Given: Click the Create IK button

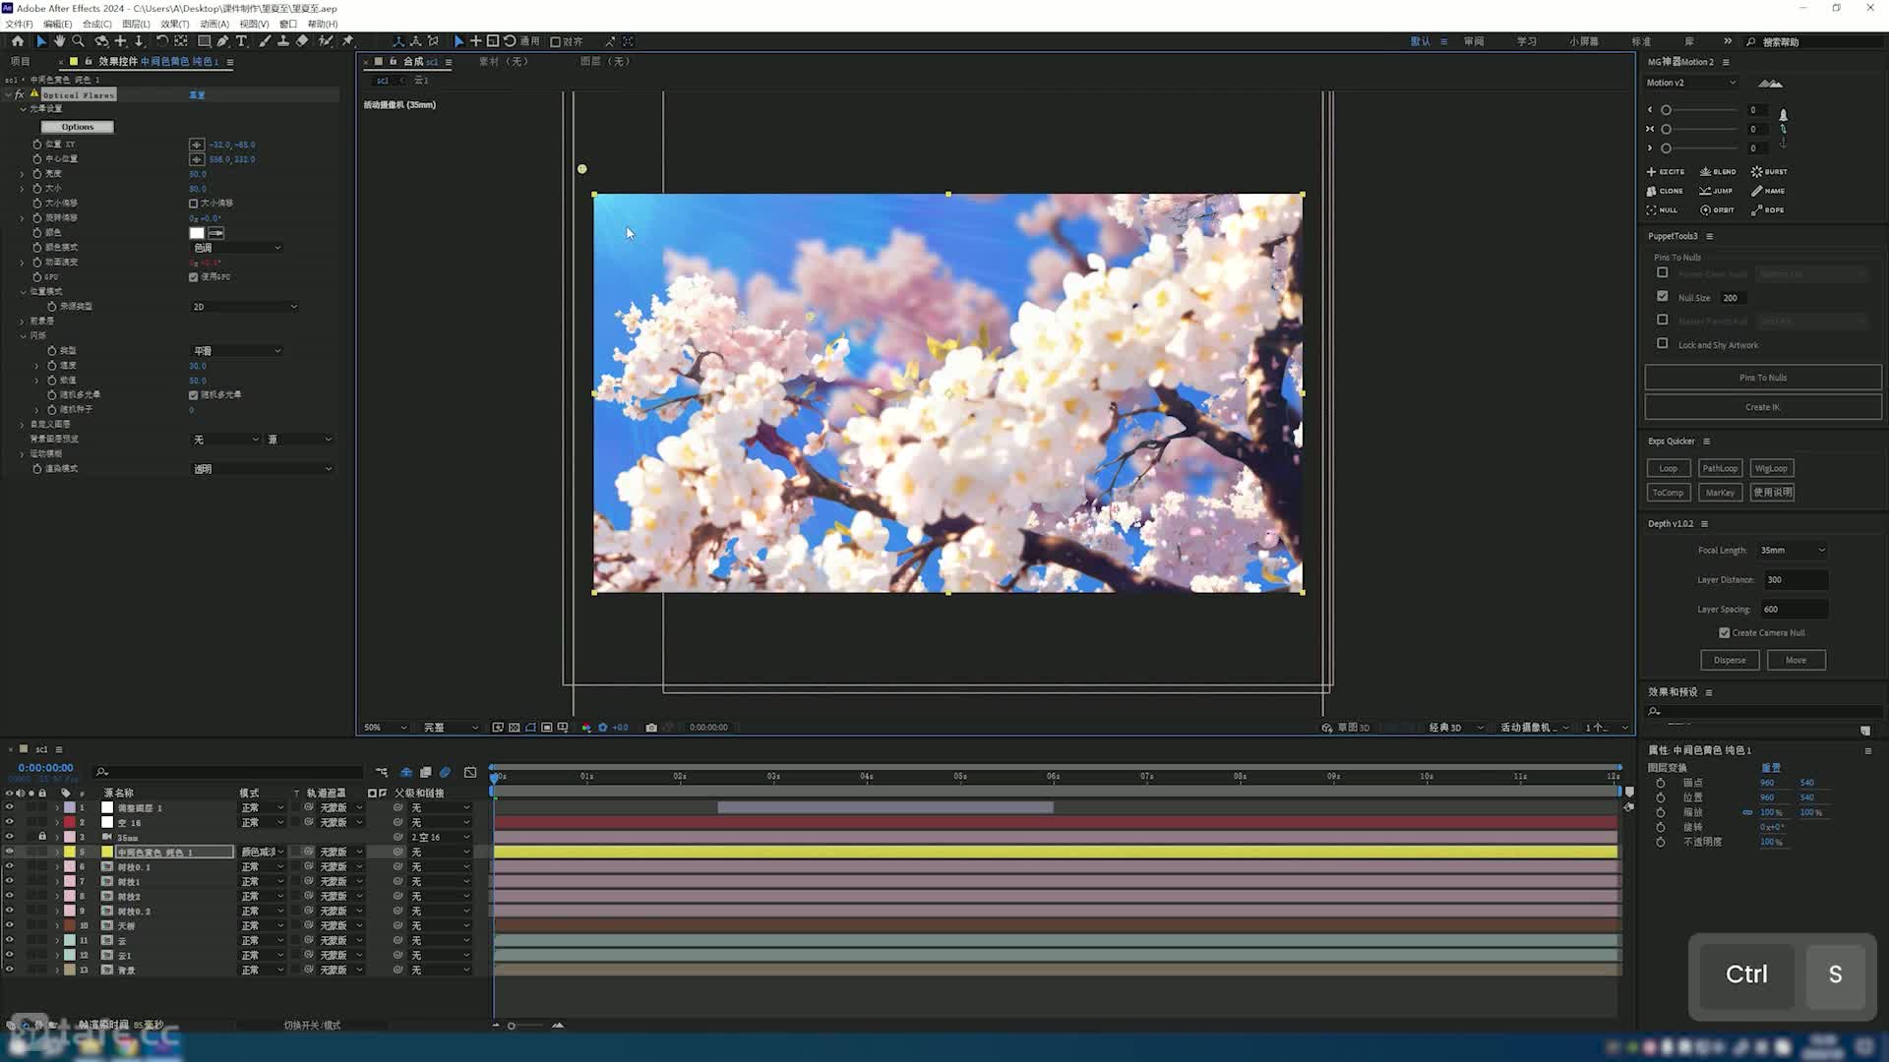Looking at the screenshot, I should click(x=1763, y=407).
